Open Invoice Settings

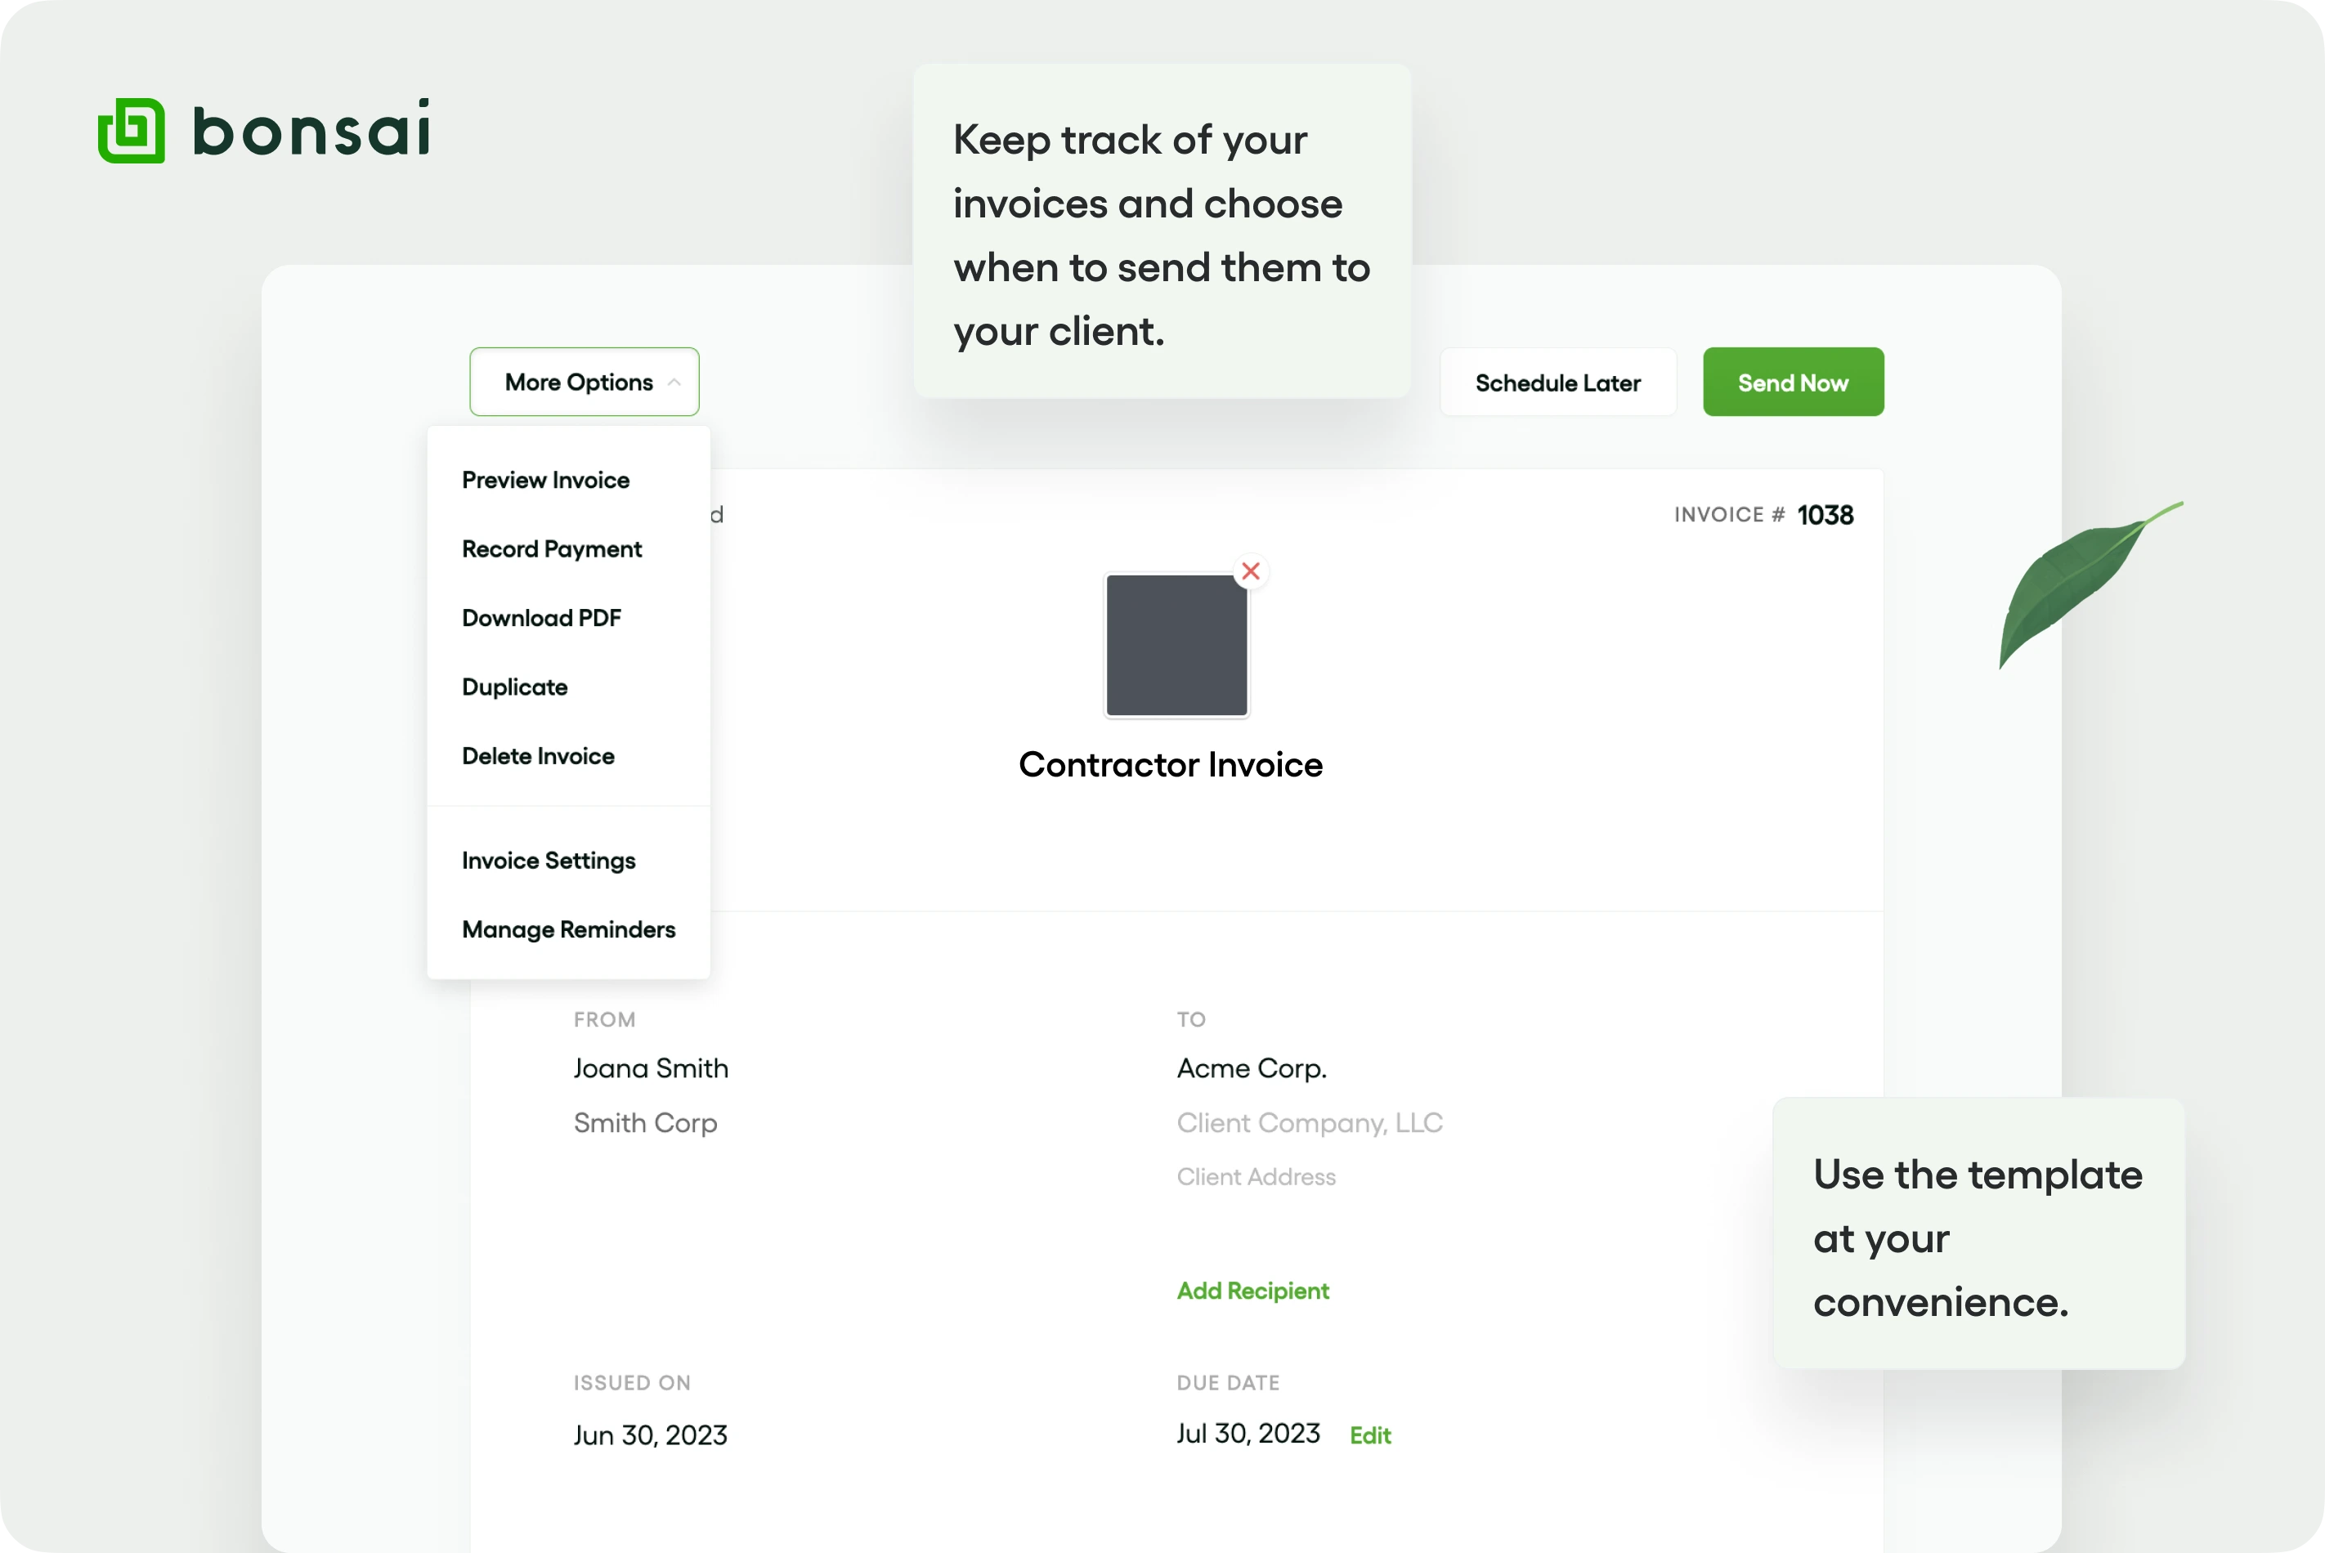coord(548,861)
